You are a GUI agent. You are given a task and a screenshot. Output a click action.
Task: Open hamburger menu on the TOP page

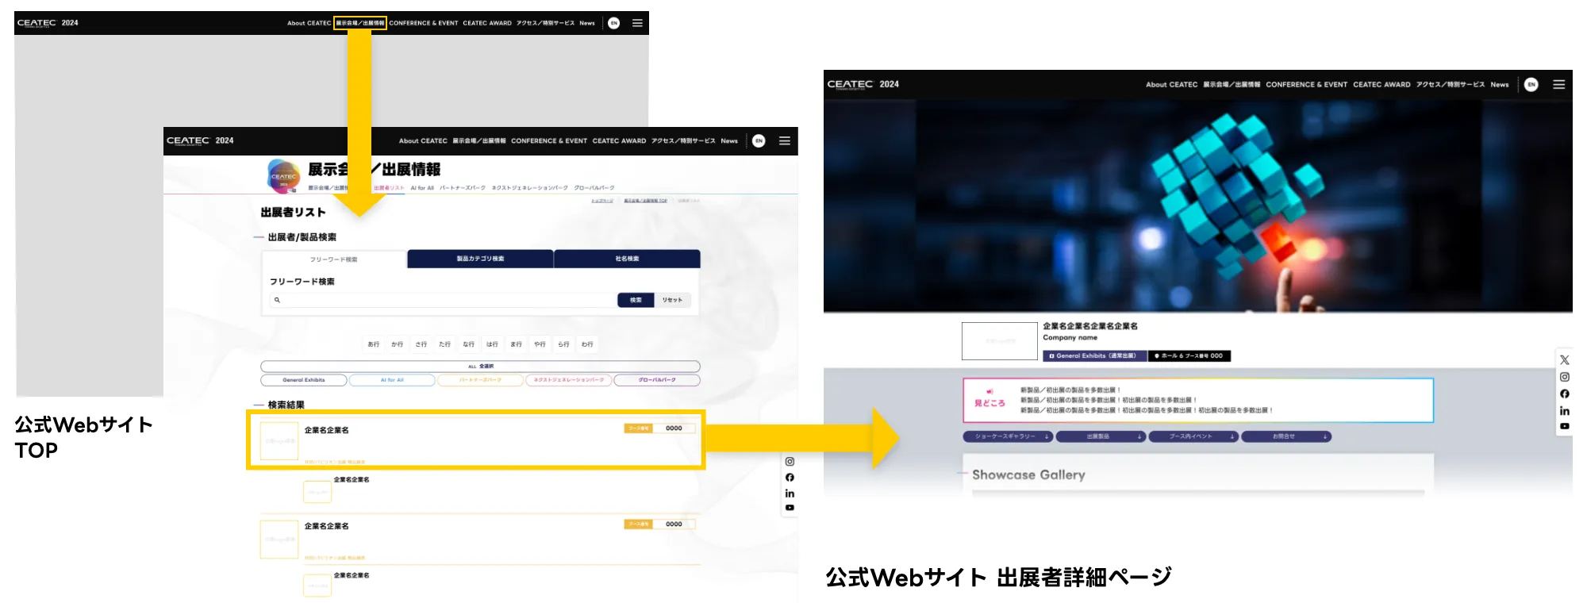[637, 23]
